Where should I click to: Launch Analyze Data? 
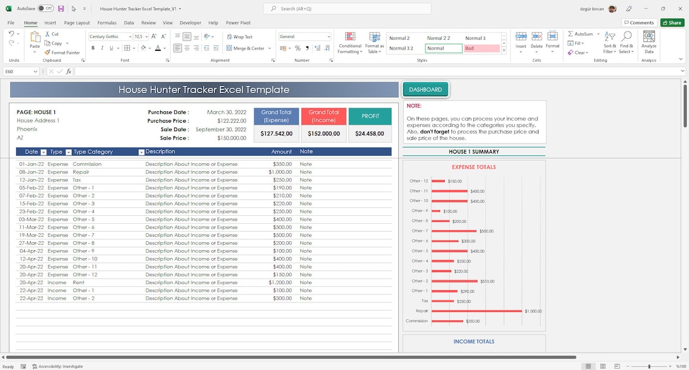point(649,42)
